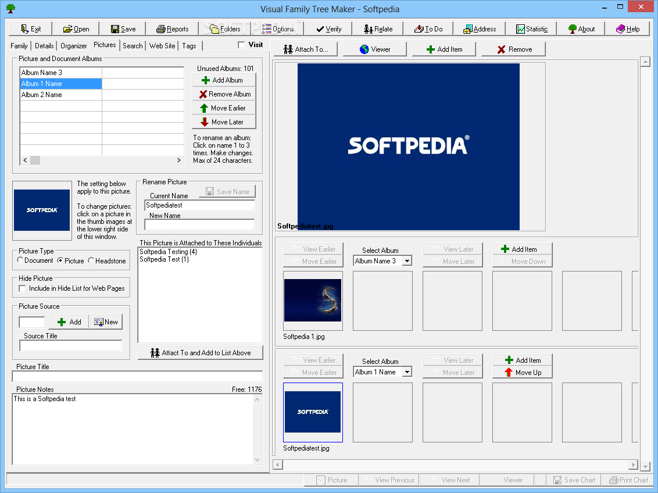This screenshot has width=658, height=493.
Task: Move album later with red arrow
Action: click(x=224, y=122)
